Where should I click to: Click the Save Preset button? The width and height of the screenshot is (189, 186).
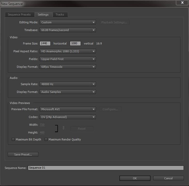pos(23,154)
